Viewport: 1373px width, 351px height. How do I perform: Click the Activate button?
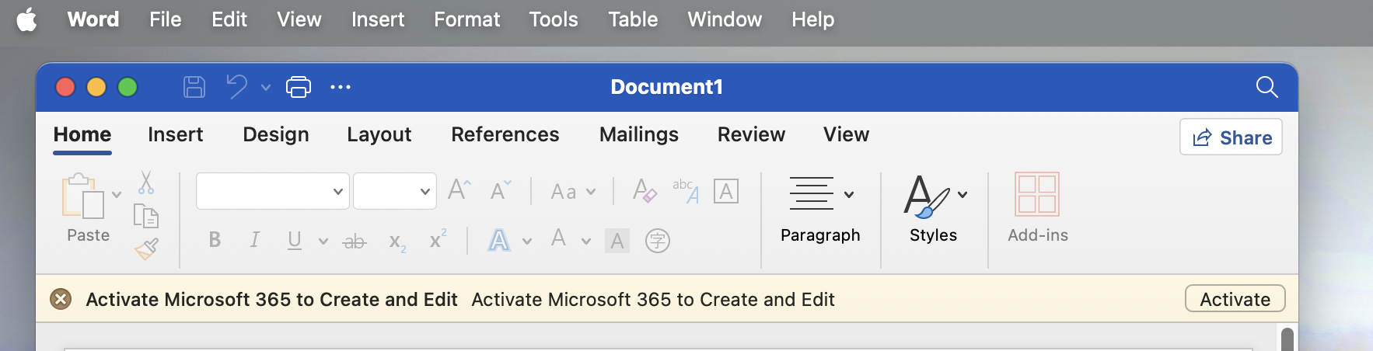1235,299
